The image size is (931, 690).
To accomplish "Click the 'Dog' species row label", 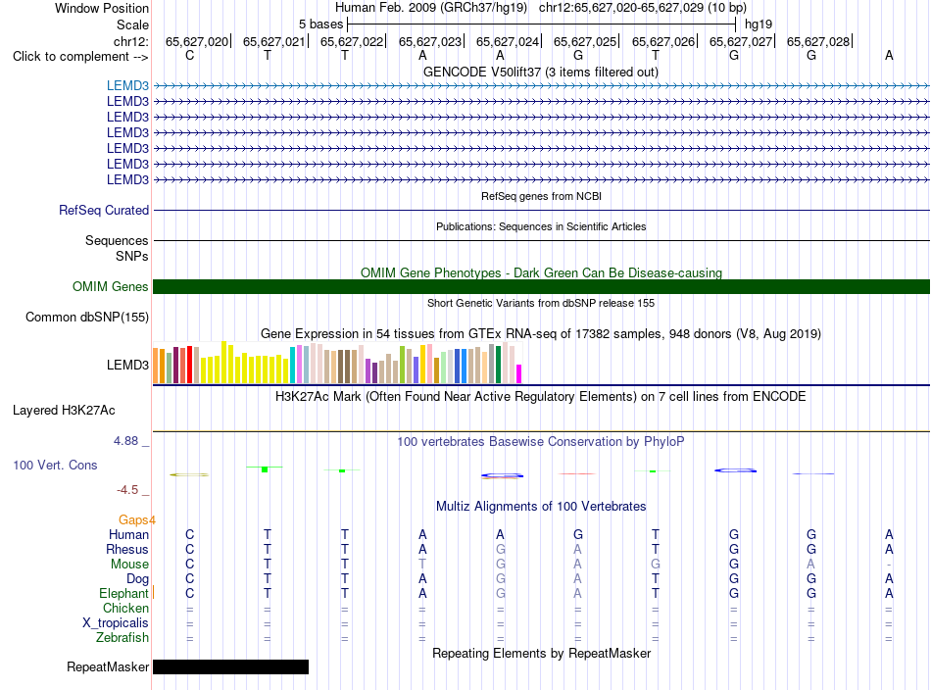I will coord(137,579).
